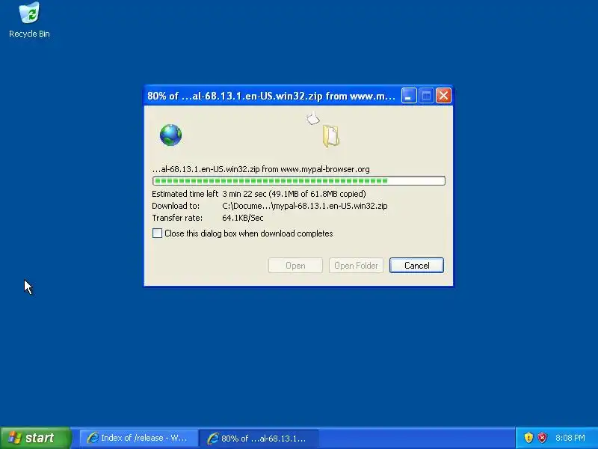
Task: Enable Close this dialog box when download completes
Action: pos(157,233)
